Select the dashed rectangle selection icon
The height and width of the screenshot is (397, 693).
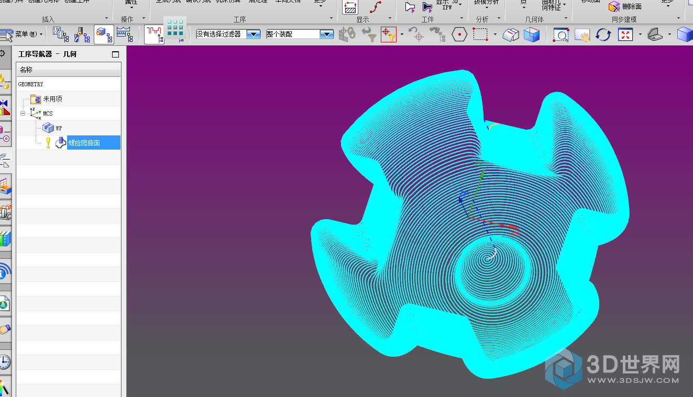480,35
